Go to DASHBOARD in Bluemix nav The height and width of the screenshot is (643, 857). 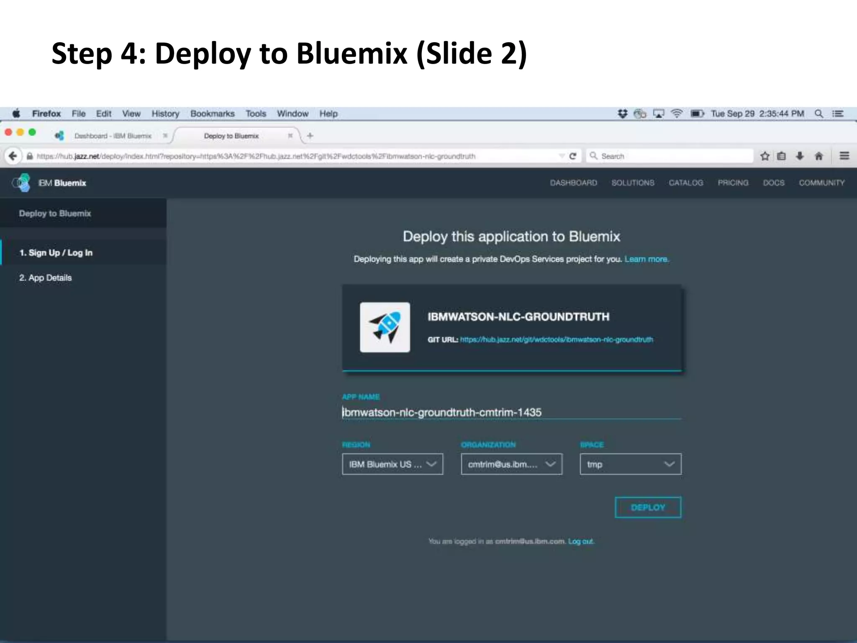(573, 183)
